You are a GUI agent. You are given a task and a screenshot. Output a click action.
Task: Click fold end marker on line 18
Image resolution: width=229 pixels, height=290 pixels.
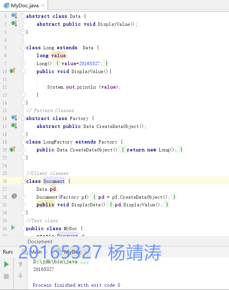pos(23,134)
